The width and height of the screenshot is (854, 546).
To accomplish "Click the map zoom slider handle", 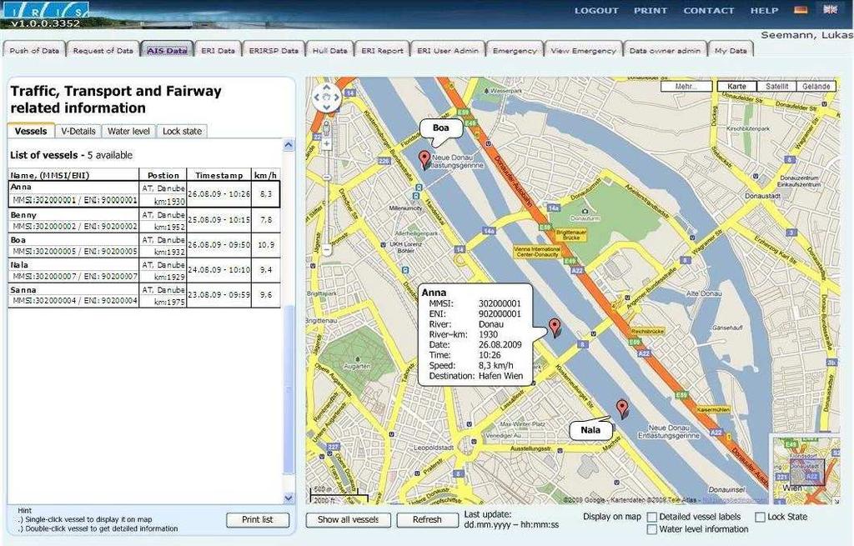I will click(x=326, y=177).
